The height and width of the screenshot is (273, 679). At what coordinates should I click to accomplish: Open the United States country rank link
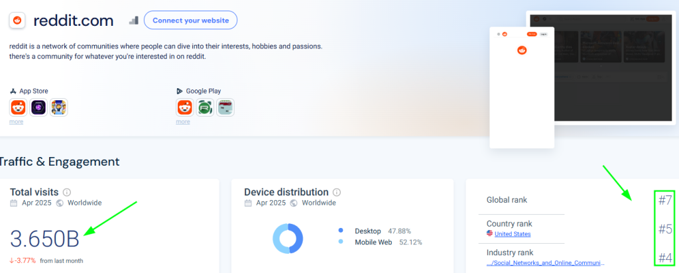tap(513, 234)
